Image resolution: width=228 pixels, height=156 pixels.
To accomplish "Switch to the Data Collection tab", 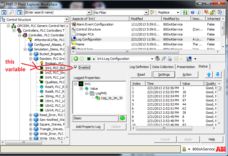I will coord(163,67).
